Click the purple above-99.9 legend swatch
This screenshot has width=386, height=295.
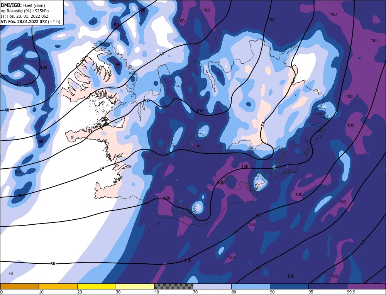[x=366, y=287]
